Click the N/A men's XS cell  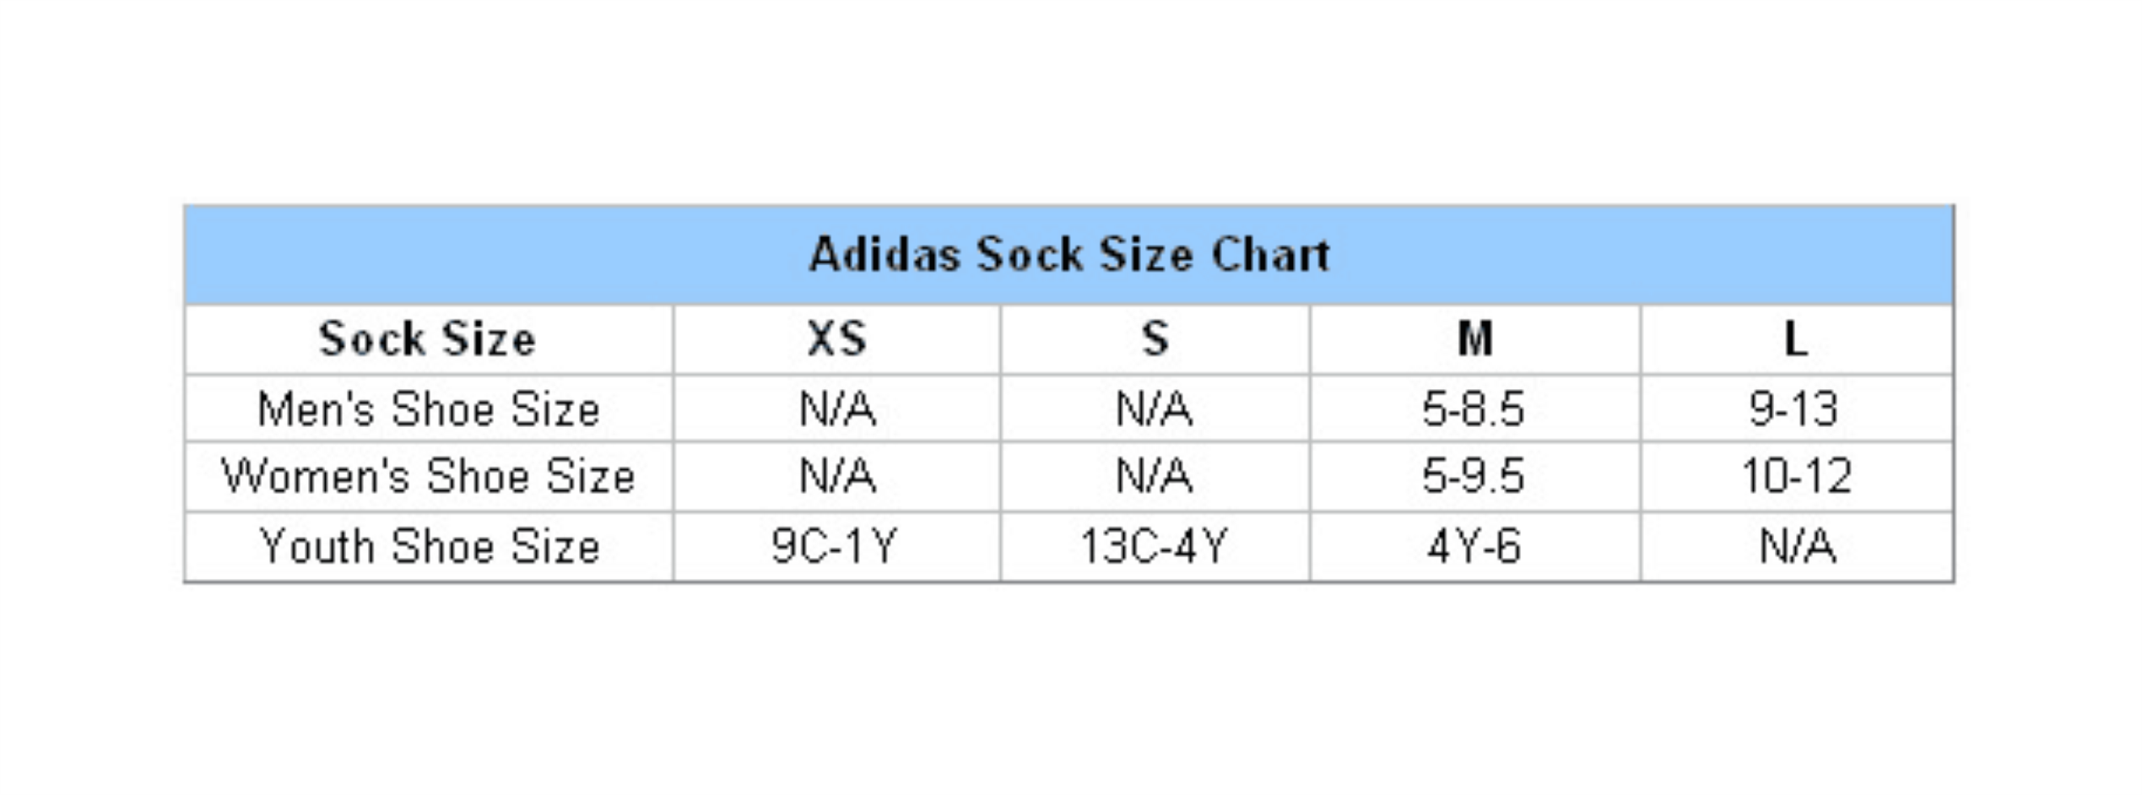click(837, 409)
